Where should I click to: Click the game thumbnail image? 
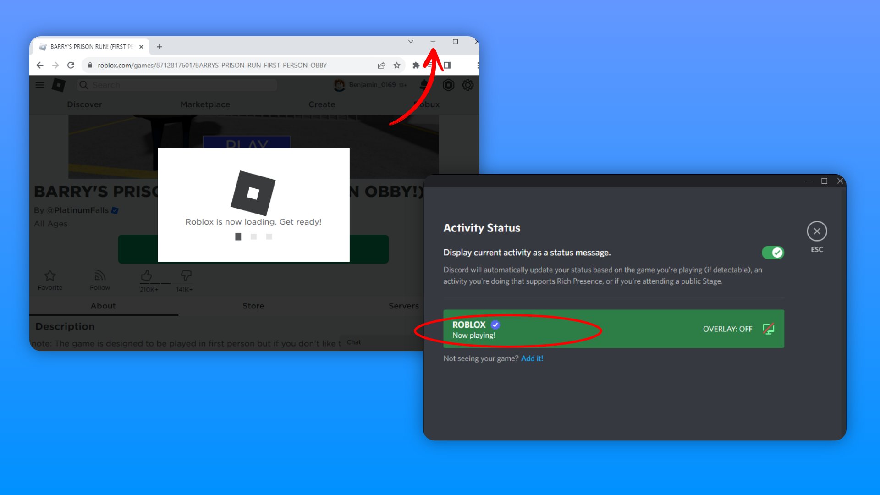253,132
